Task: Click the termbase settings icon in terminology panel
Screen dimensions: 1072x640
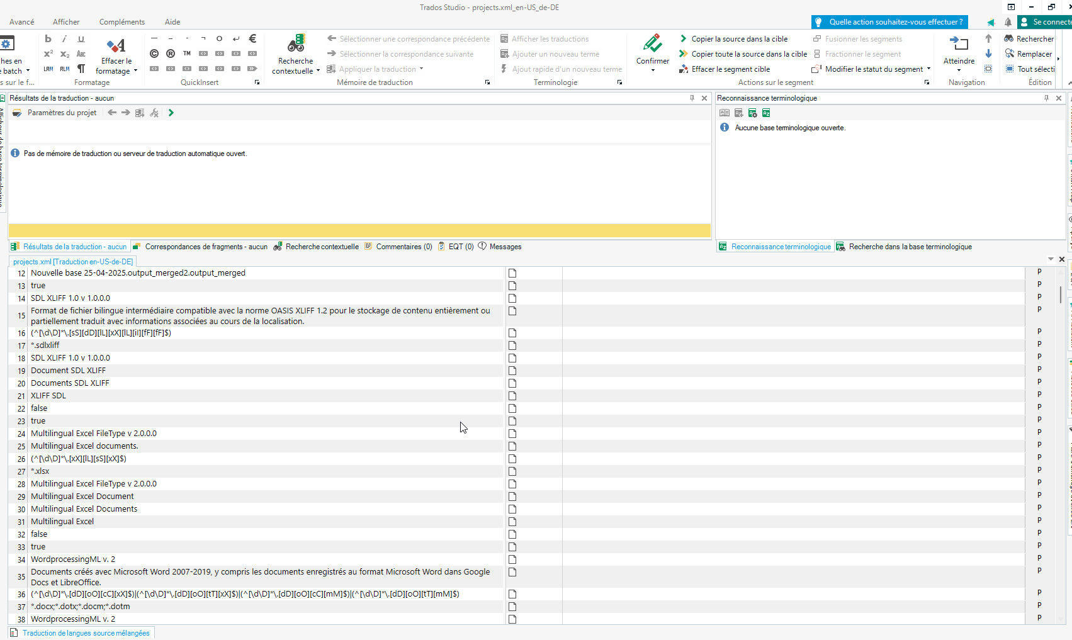Action: (752, 113)
